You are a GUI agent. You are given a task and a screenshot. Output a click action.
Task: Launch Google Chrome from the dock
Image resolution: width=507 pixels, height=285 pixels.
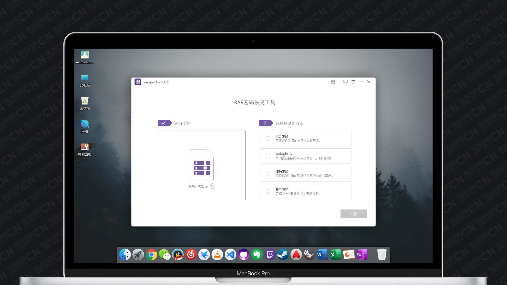(x=151, y=255)
